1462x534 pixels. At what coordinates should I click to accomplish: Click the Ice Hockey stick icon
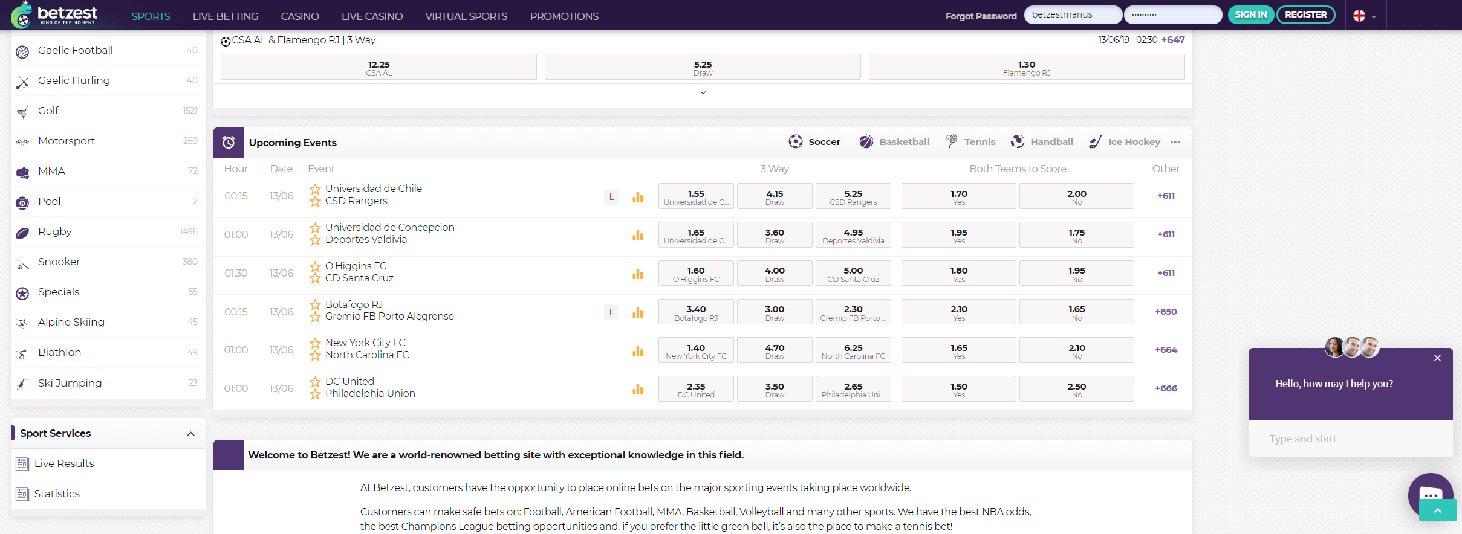click(1095, 142)
